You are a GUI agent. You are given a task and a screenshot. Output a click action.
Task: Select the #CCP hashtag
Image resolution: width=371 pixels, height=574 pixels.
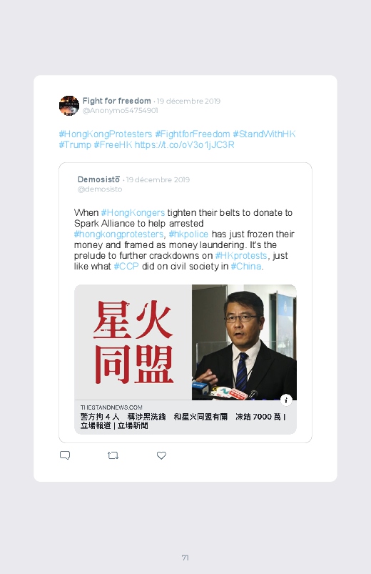click(x=126, y=266)
